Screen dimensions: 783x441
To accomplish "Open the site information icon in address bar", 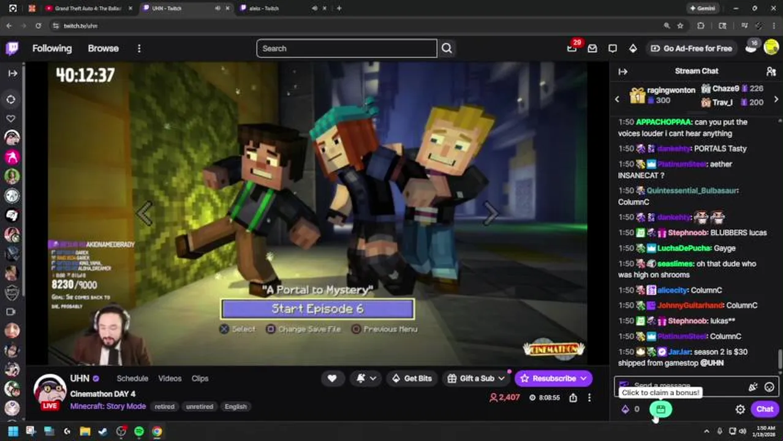I will 55,26.
